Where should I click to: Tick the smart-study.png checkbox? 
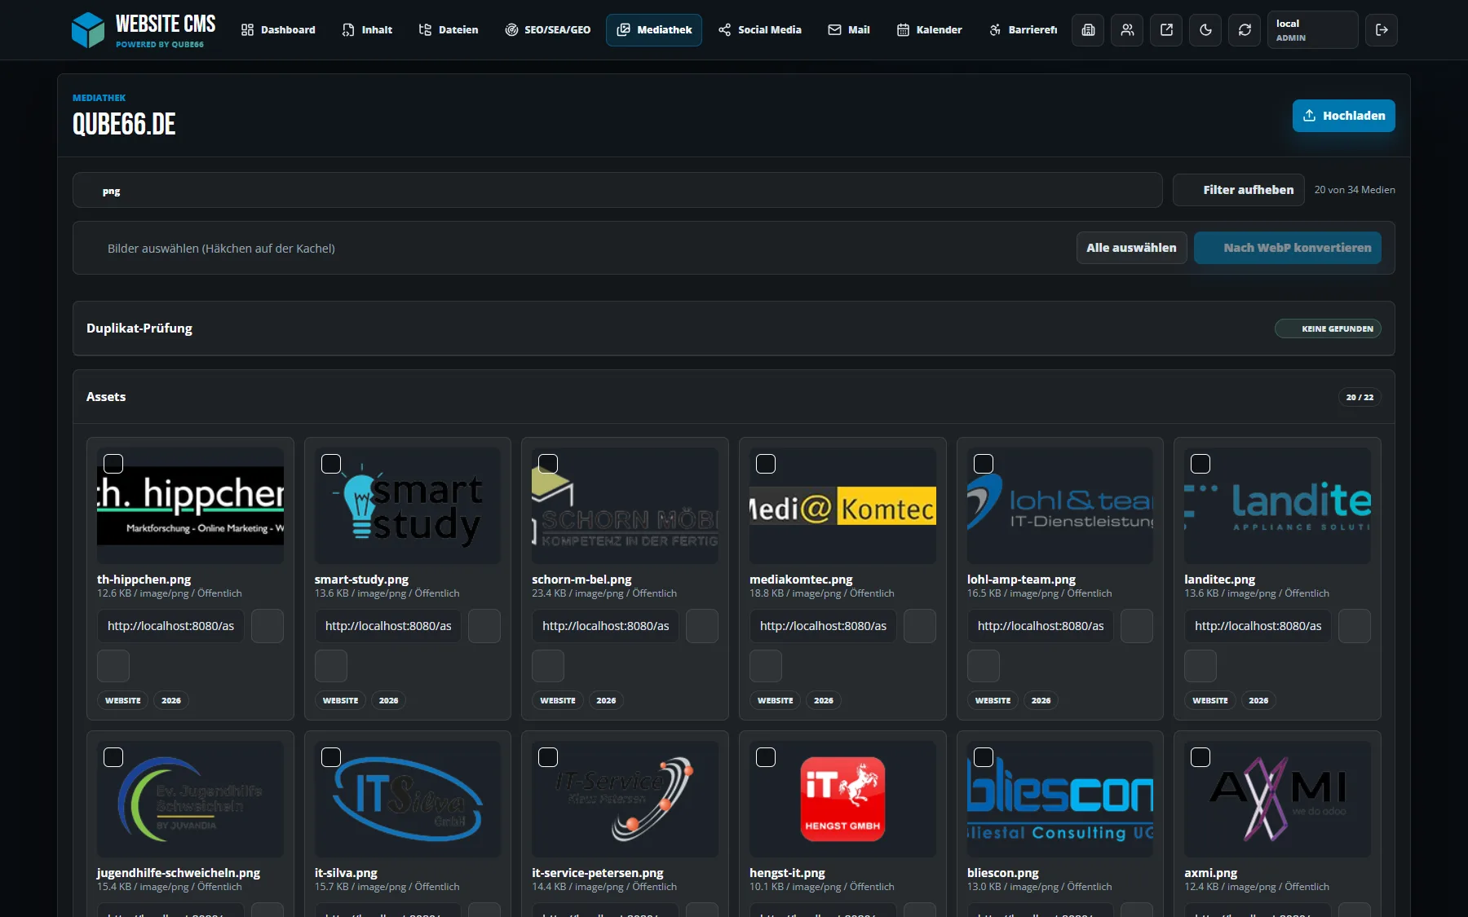331,464
